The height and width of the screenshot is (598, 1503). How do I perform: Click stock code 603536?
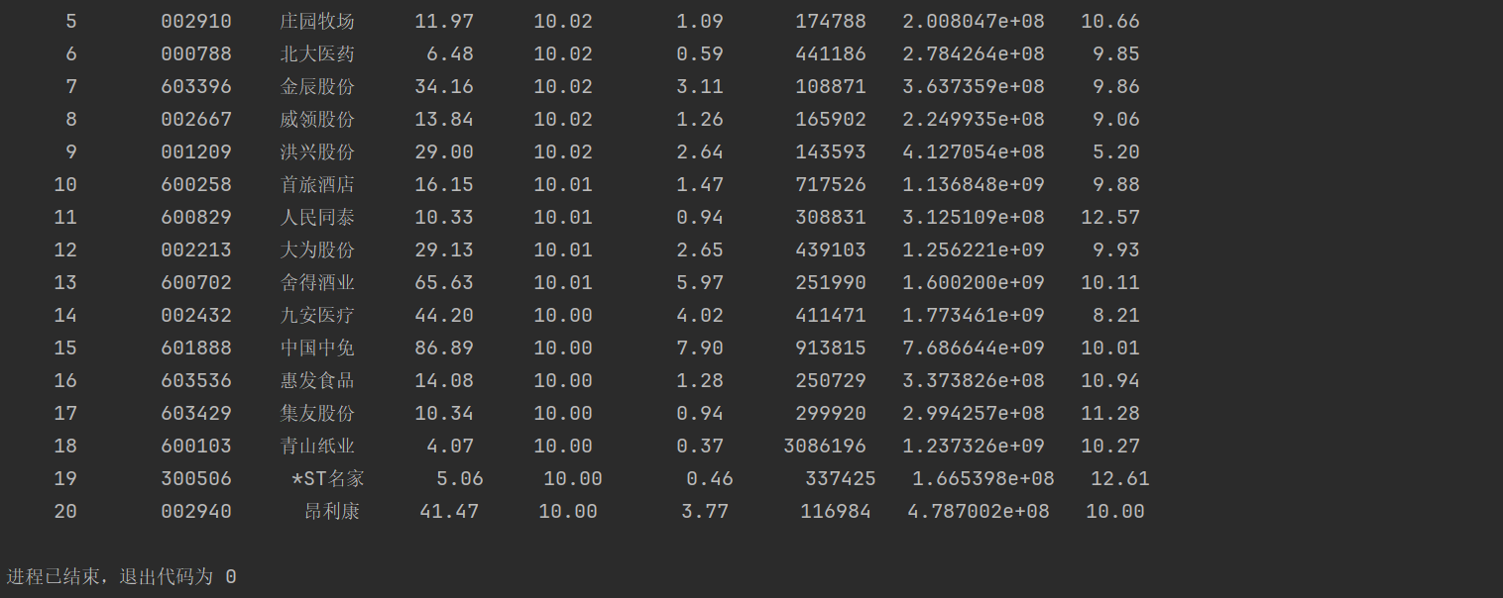[196, 380]
